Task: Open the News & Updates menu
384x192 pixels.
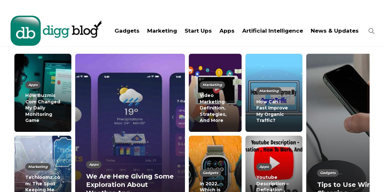Action: coord(335,31)
